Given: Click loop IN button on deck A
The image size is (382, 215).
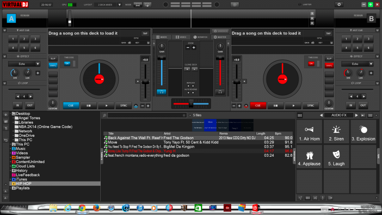Looking at the screenshot, I should pyautogui.click(x=18, y=105).
